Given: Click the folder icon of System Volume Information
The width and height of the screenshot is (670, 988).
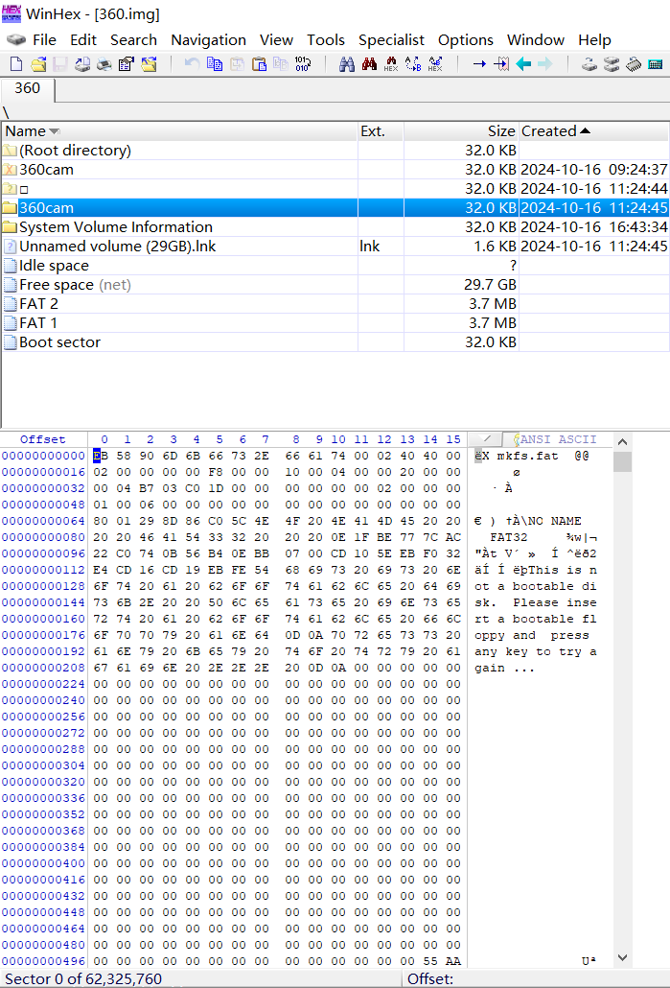Looking at the screenshot, I should [x=10, y=226].
